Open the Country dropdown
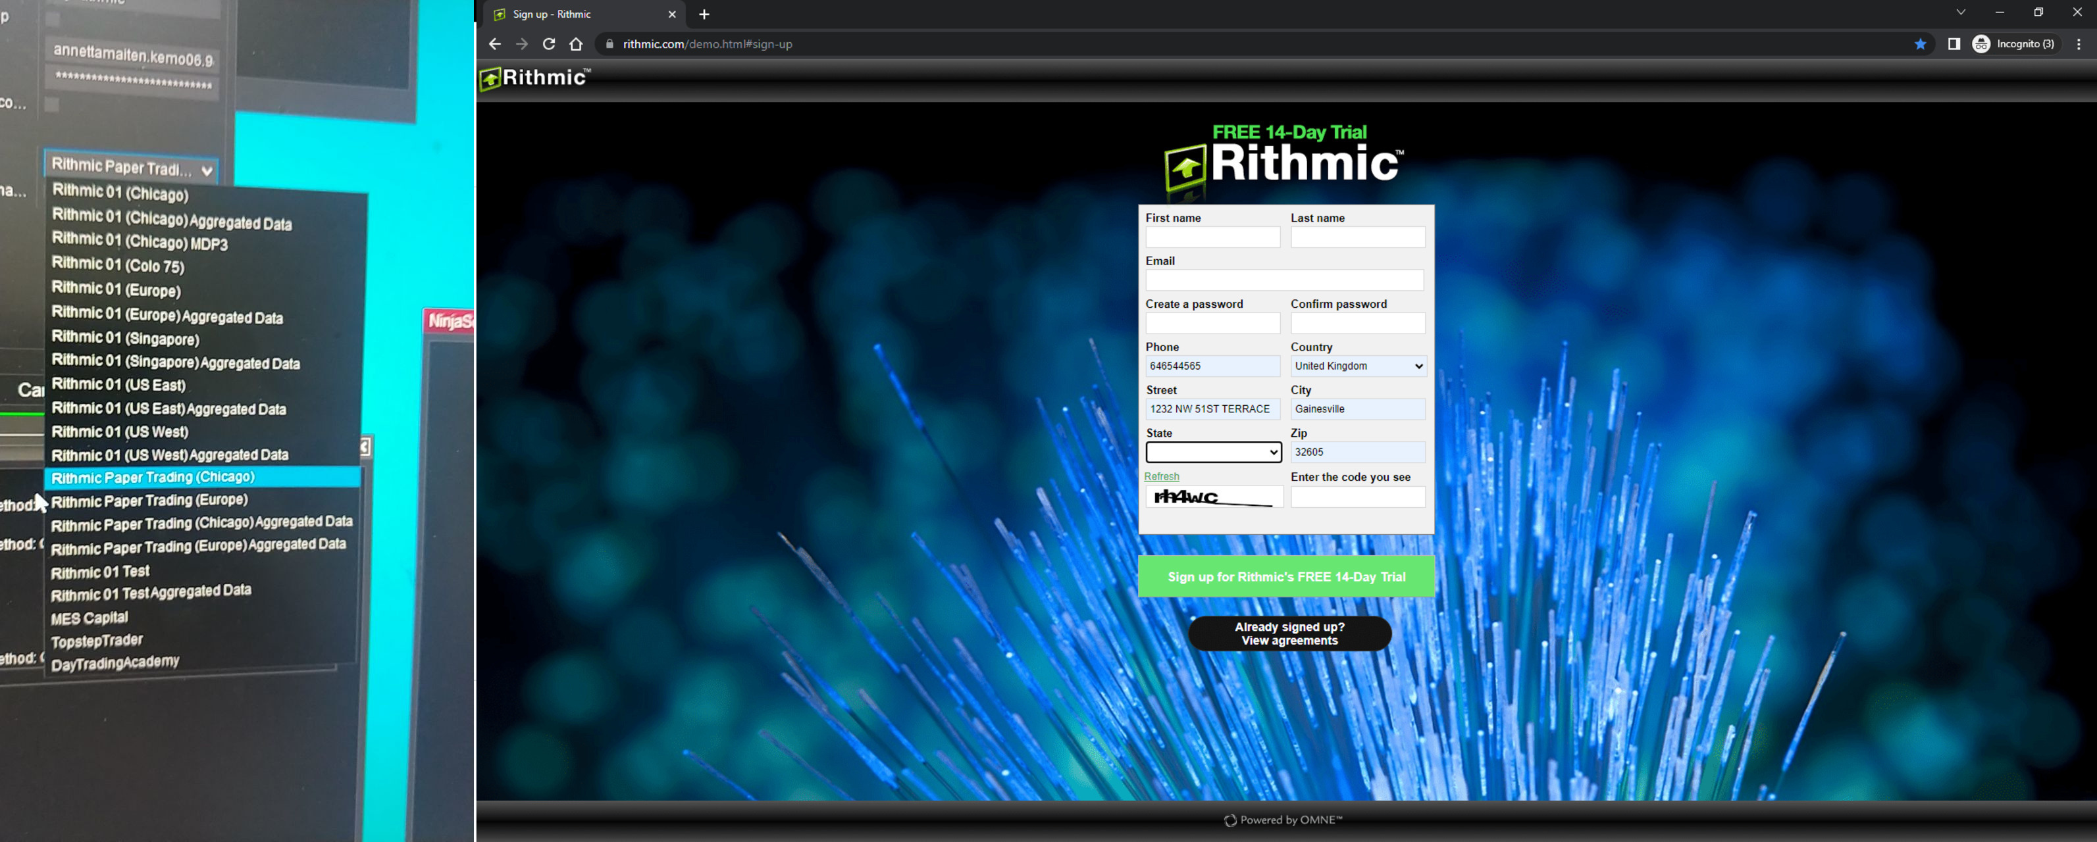 (x=1357, y=366)
